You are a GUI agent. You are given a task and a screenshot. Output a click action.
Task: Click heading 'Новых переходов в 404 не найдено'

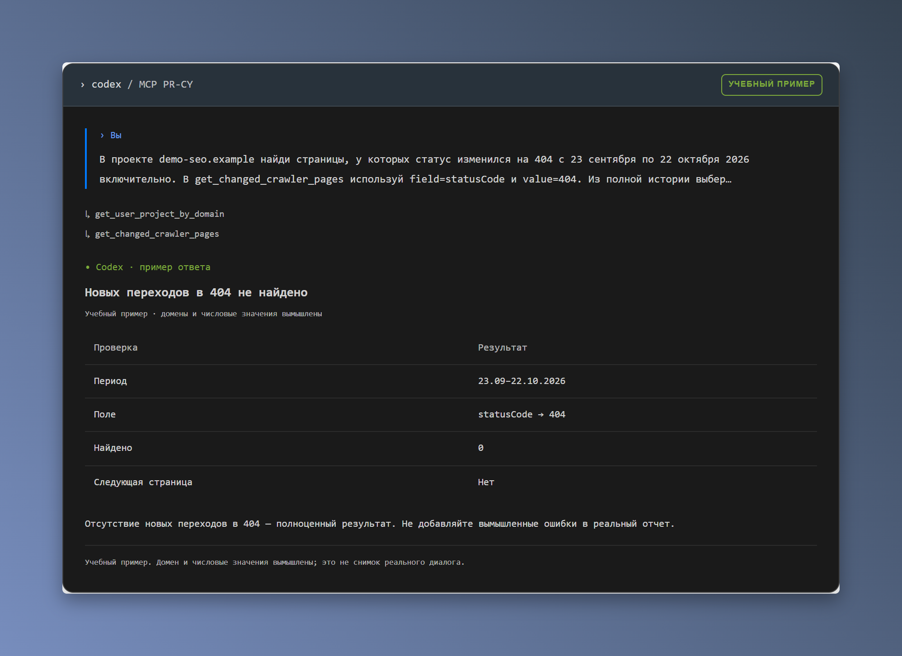196,292
